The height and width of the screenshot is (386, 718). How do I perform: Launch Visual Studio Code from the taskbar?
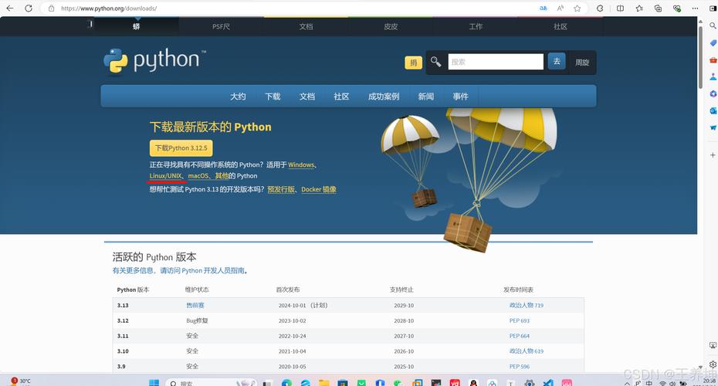click(548, 383)
